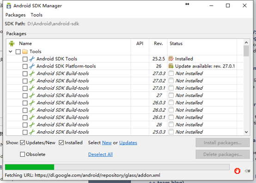Click the New selection link
The height and width of the screenshot is (183, 256).
[107, 143]
